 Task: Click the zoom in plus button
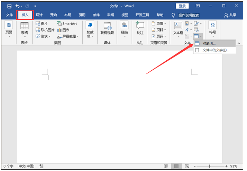point(227,166)
